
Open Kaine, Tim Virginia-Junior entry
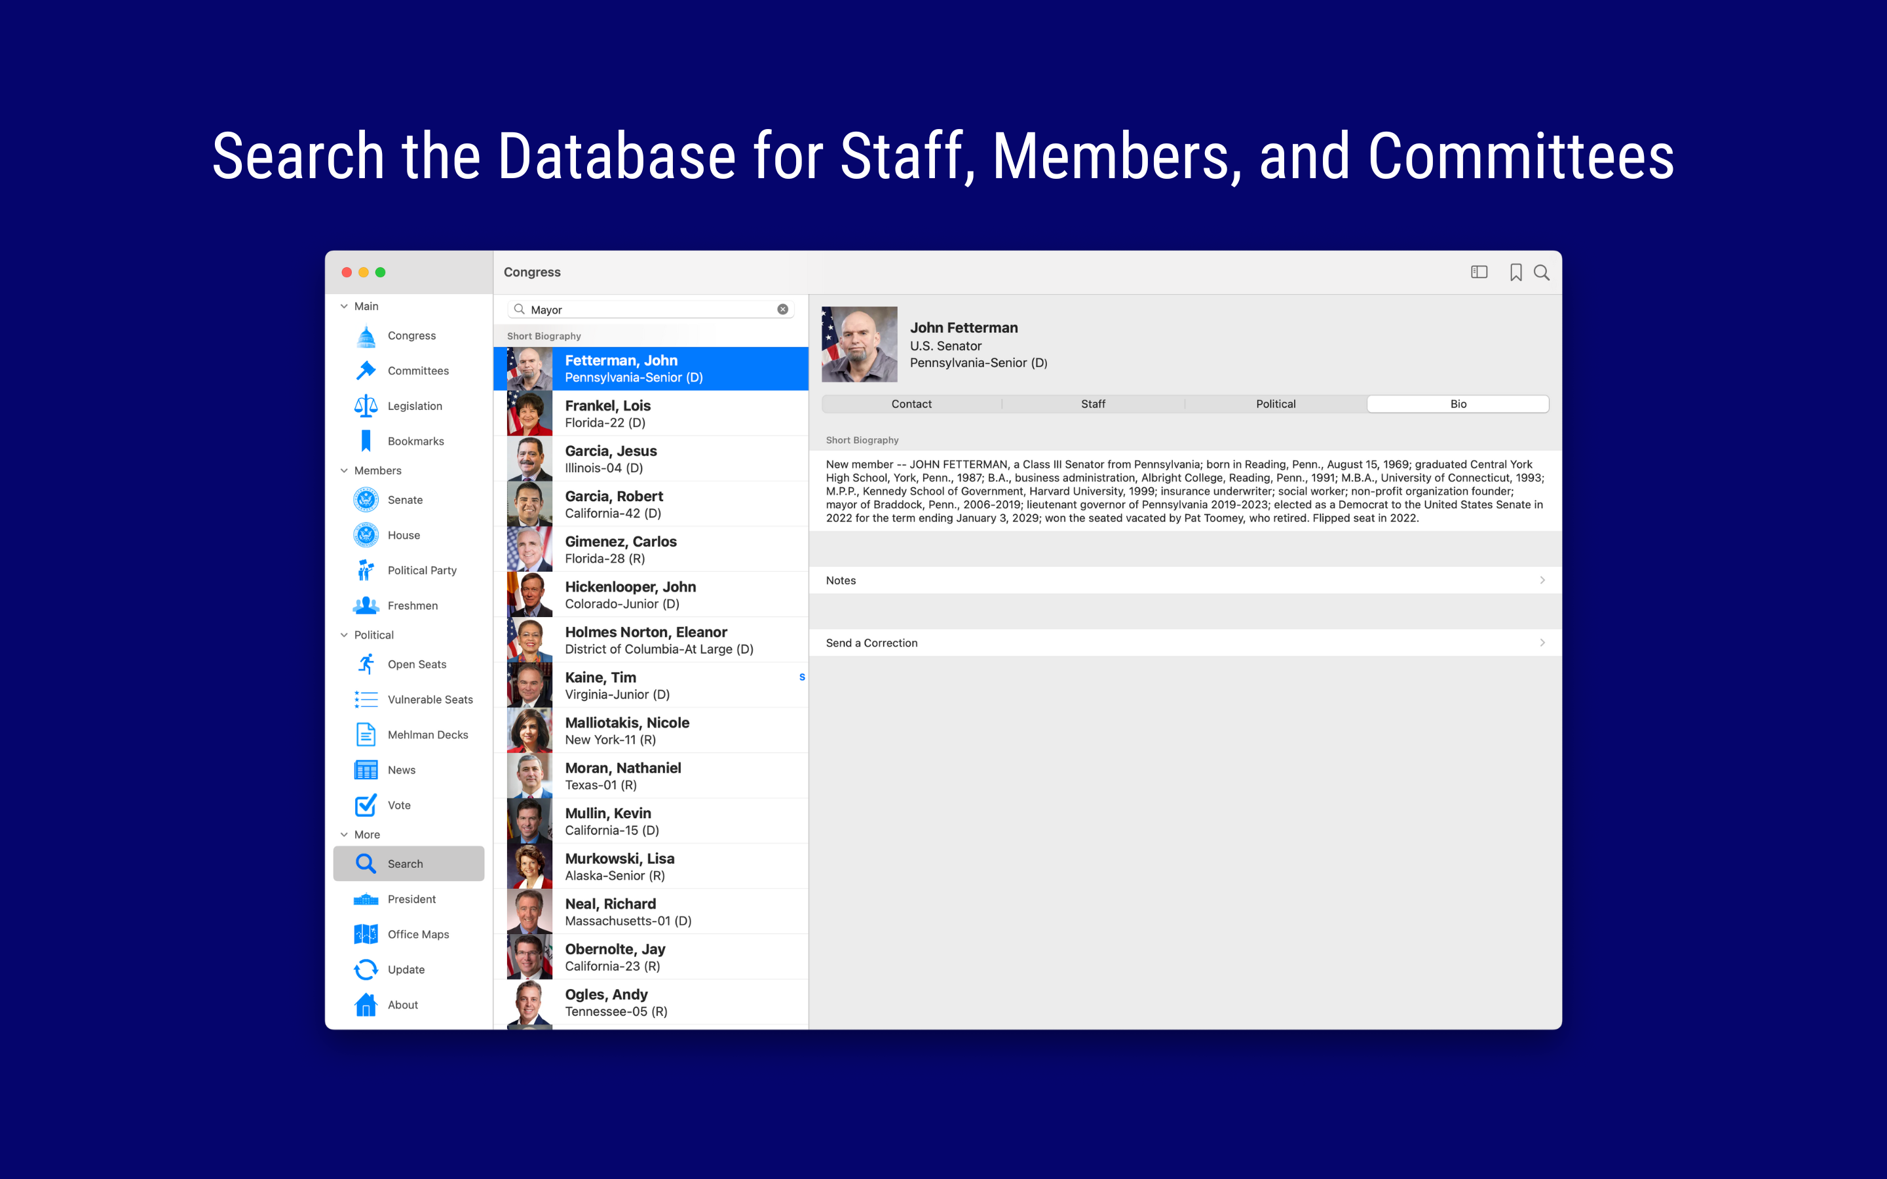pyautogui.click(x=651, y=684)
